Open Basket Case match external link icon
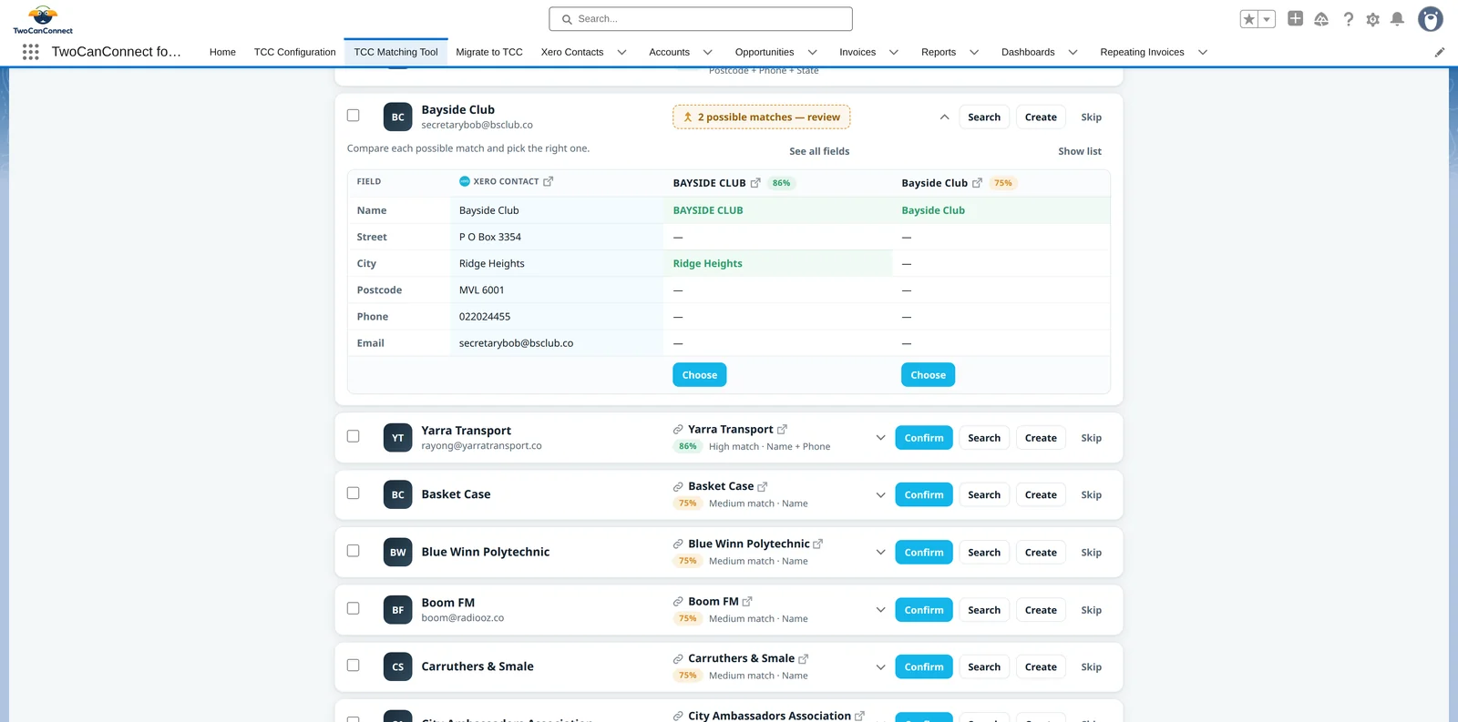 click(x=763, y=486)
